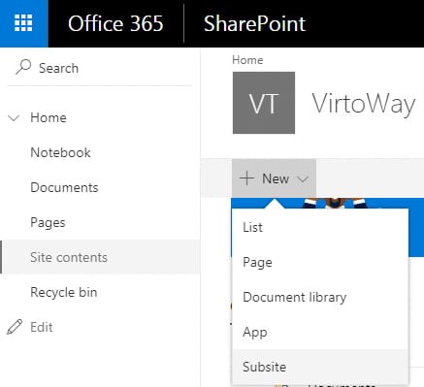Select Site contents in left navigation

click(100, 257)
